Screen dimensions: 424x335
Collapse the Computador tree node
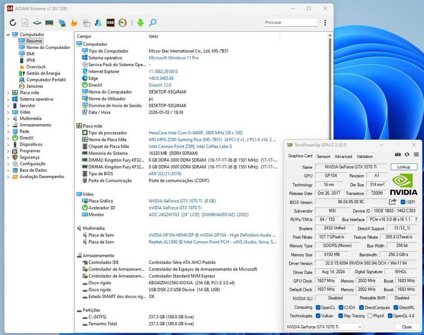point(8,34)
